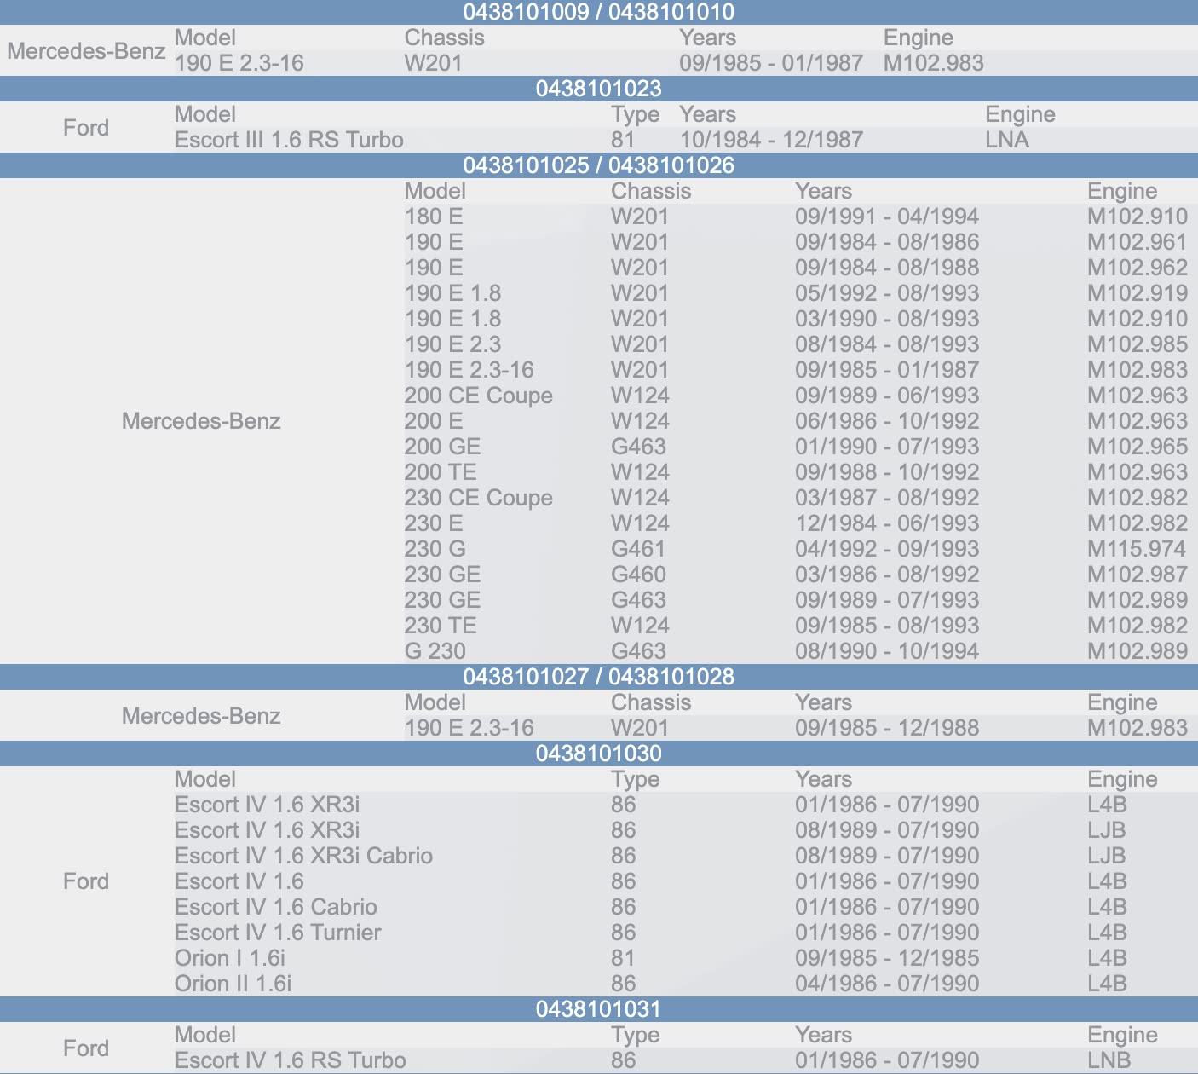Select the Escort IV 1.6 Cabrio model
The image size is (1198, 1074).
[276, 907]
